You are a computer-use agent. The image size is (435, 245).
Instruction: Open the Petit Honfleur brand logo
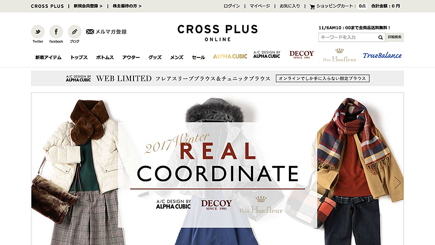tap(340, 55)
